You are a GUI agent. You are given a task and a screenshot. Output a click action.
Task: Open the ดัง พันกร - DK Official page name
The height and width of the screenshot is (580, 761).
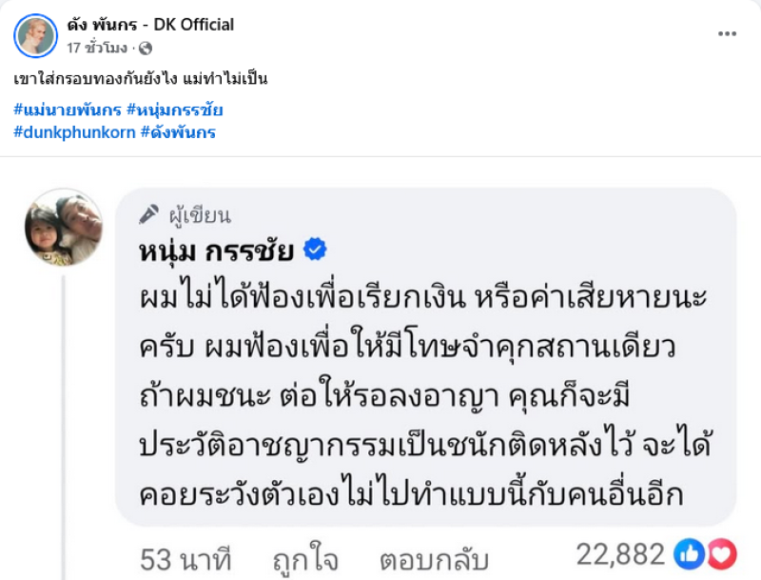point(150,24)
